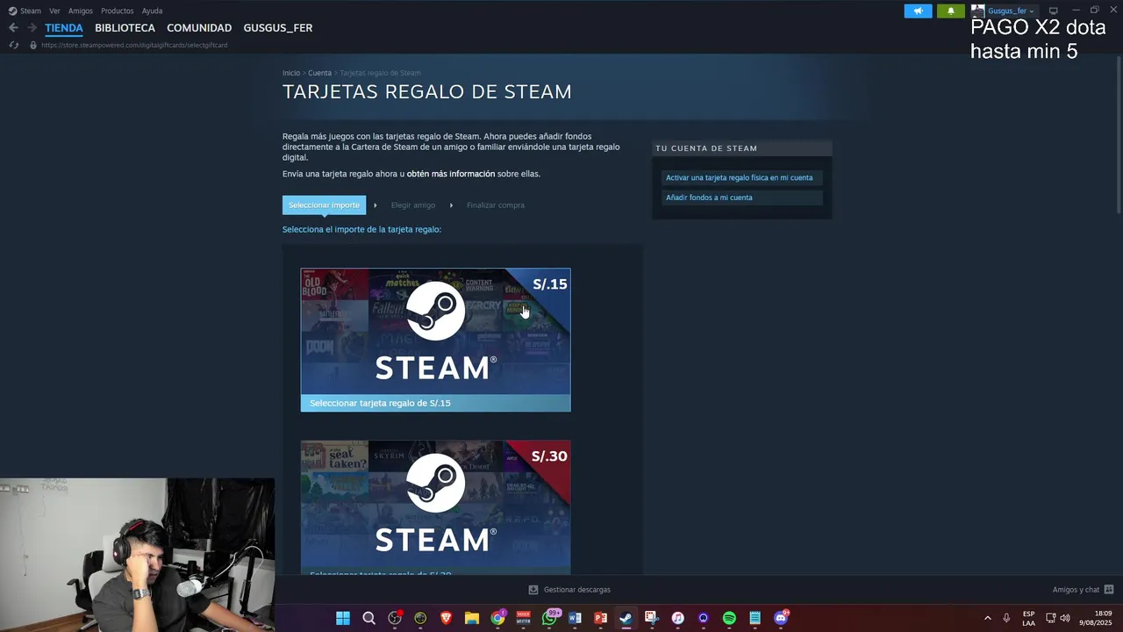This screenshot has width=1123, height=632.
Task: Open the green notifications bell
Action: click(951, 11)
